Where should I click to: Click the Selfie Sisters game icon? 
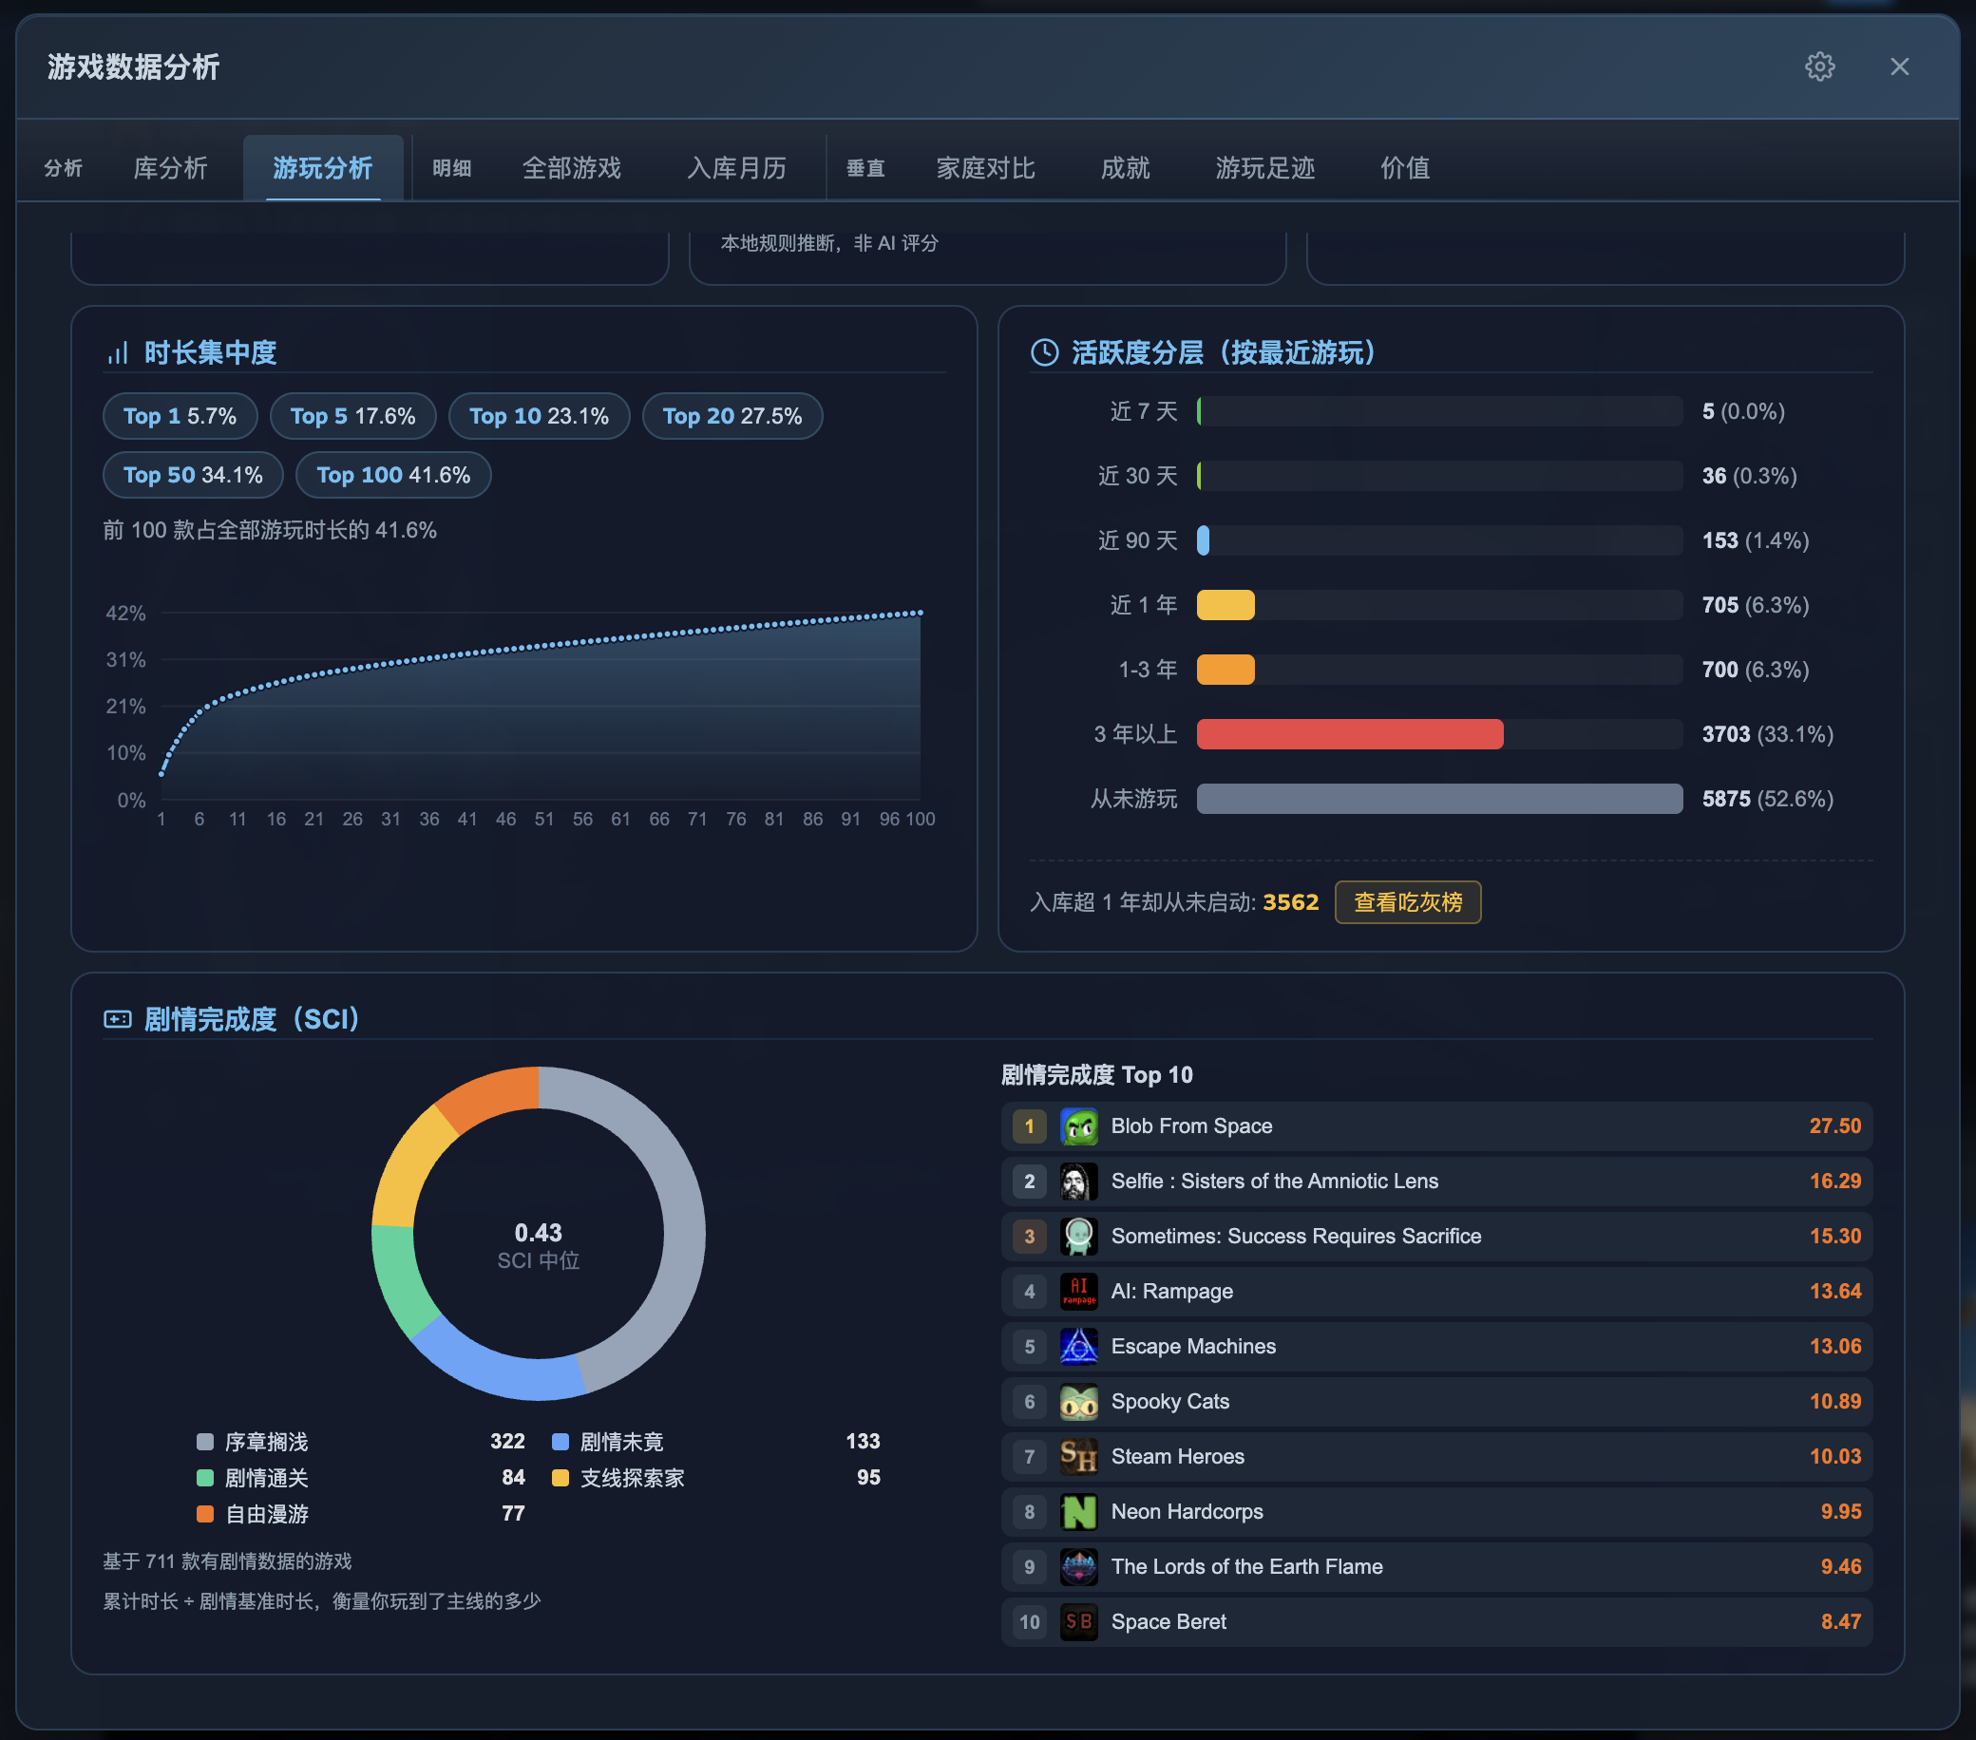(1078, 1182)
